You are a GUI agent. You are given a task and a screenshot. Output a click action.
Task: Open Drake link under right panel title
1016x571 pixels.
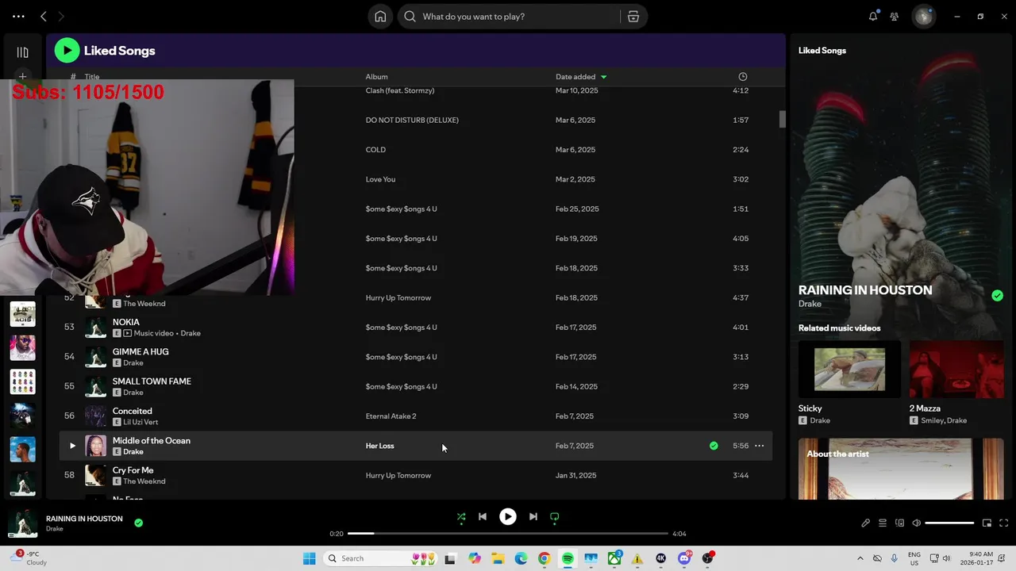(810, 304)
